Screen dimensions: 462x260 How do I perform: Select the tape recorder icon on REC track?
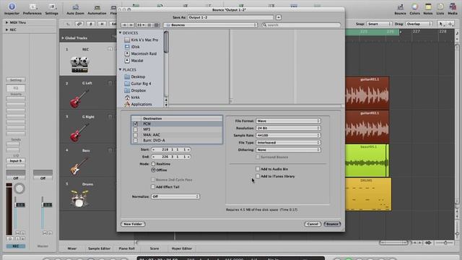click(79, 64)
